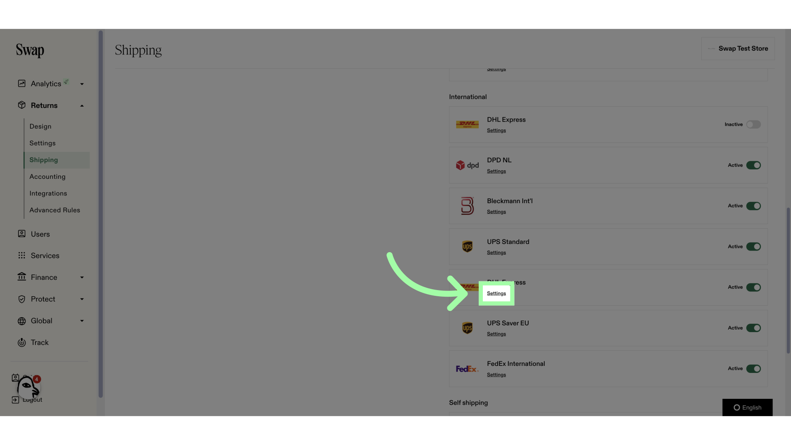Expand Analytics dropdown in sidebar
This screenshot has width=791, height=445.
(82, 84)
